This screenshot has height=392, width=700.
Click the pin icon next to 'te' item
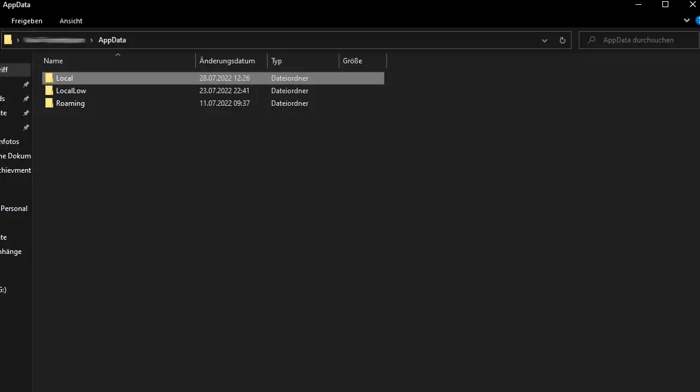[x=26, y=113]
